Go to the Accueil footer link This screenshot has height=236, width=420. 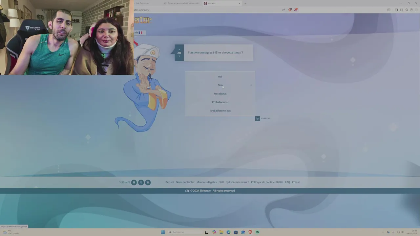pos(170,182)
